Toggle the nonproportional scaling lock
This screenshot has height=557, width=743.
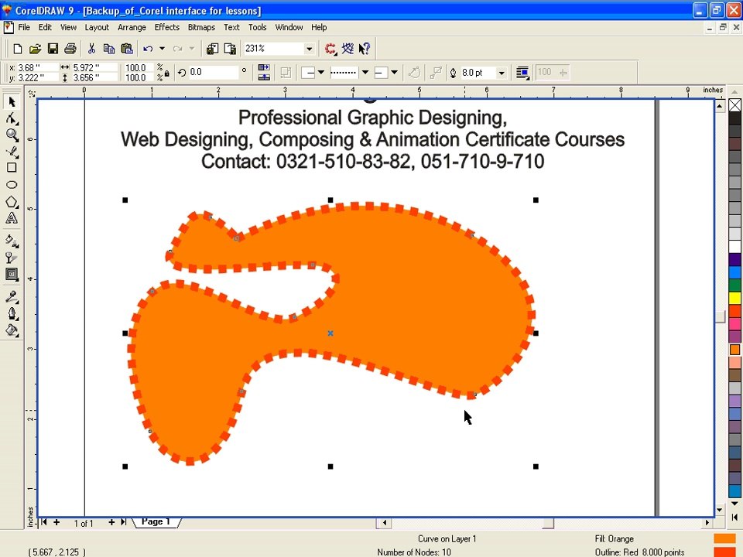[167, 74]
